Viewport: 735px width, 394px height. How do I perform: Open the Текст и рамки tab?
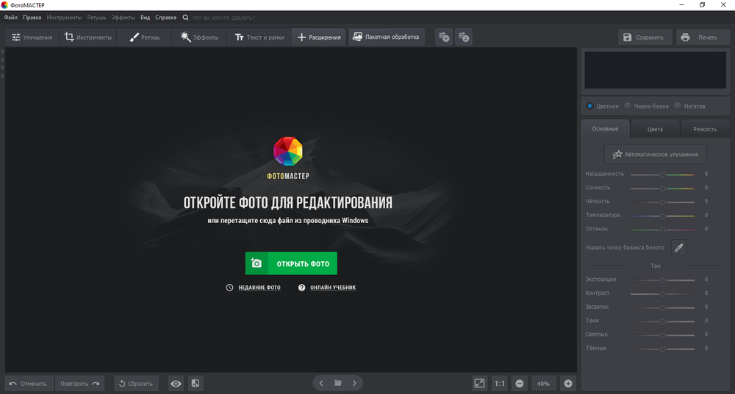pyautogui.click(x=259, y=37)
